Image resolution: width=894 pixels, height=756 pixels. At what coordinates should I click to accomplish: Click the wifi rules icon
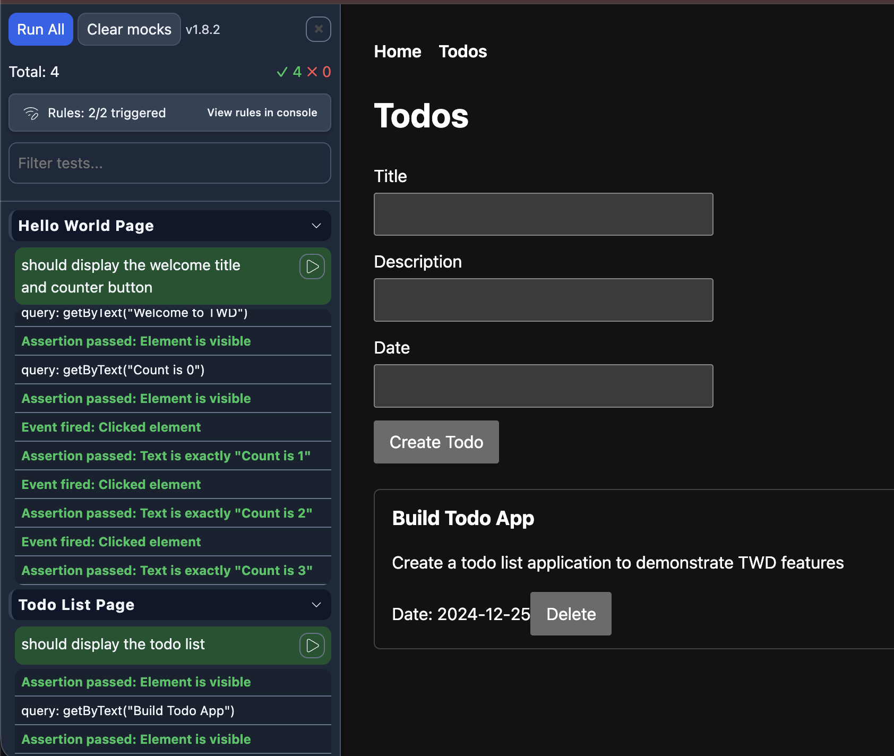click(31, 113)
